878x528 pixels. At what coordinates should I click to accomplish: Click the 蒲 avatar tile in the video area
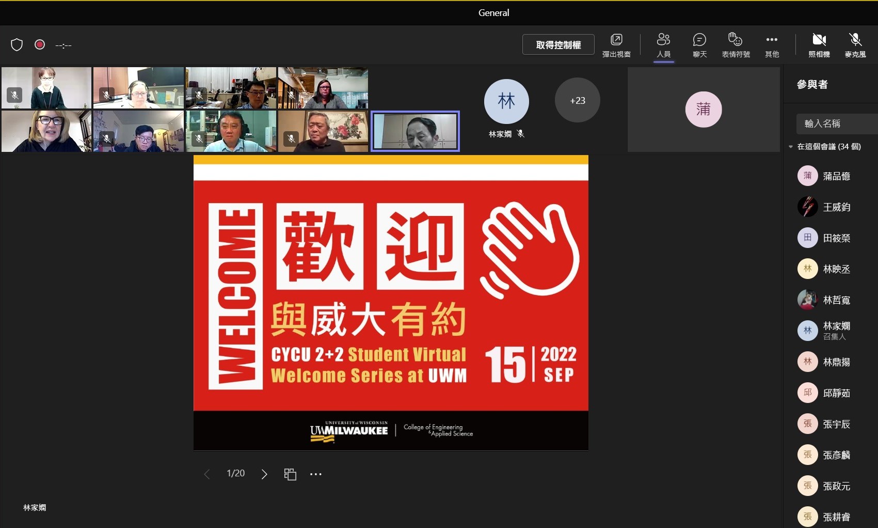[703, 109]
